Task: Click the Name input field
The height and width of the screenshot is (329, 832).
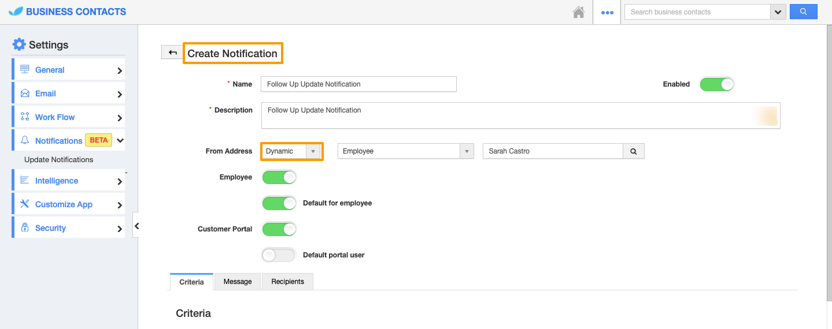Action: (358, 84)
